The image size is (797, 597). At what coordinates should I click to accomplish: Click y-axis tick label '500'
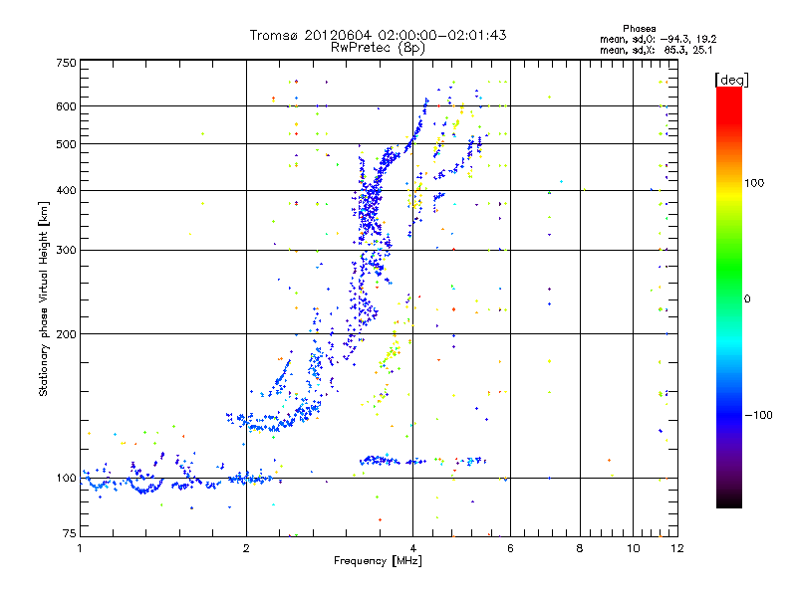click(x=66, y=144)
